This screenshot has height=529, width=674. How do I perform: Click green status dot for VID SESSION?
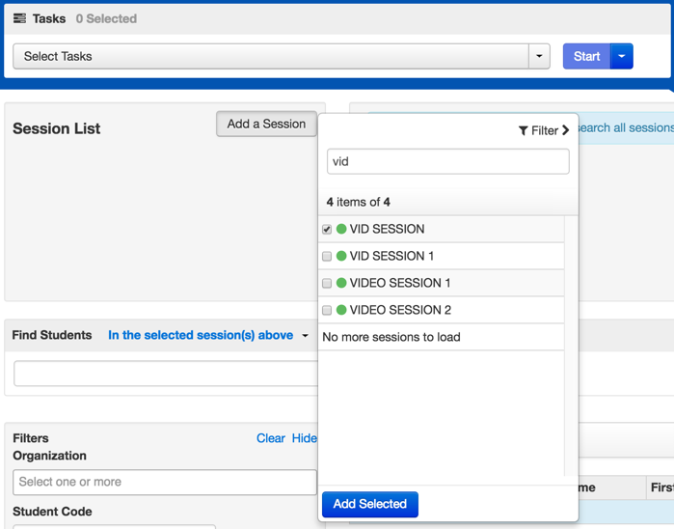[x=341, y=229]
